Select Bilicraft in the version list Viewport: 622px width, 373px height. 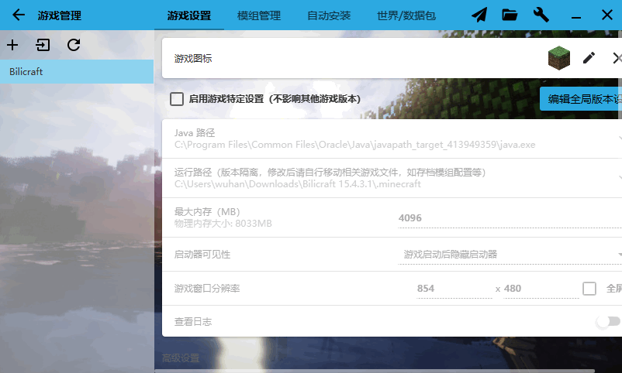[77, 72]
